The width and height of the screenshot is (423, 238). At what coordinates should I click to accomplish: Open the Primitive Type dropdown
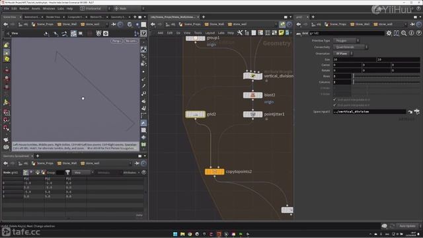tap(346, 40)
